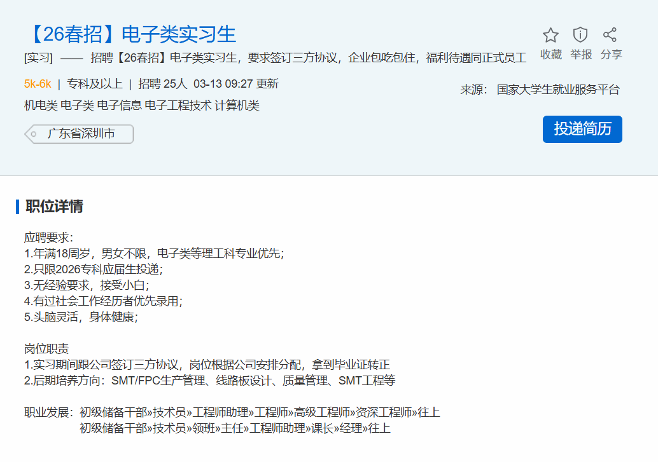Open the 【26春招】电子类实习生 job title
This screenshot has width=658, height=462.
(130, 34)
